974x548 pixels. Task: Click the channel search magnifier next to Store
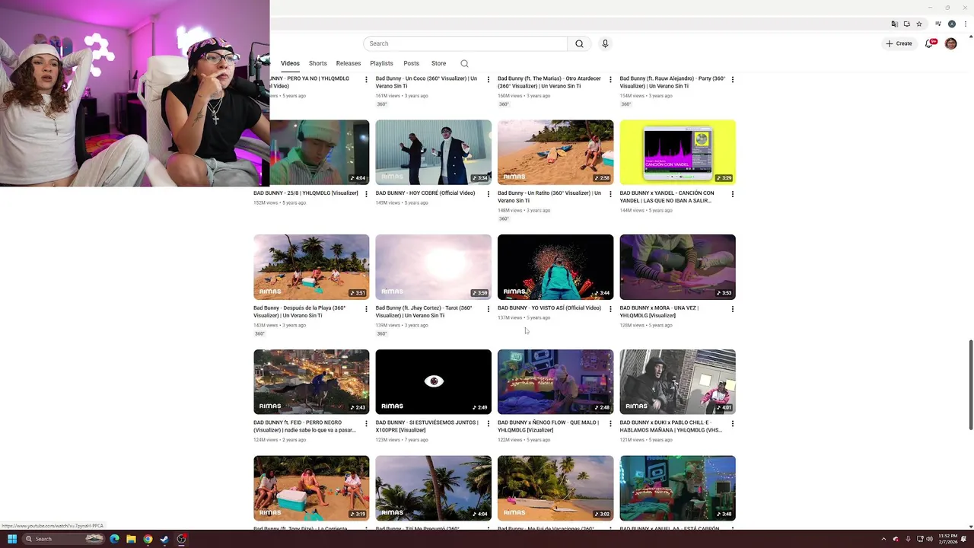tap(464, 63)
